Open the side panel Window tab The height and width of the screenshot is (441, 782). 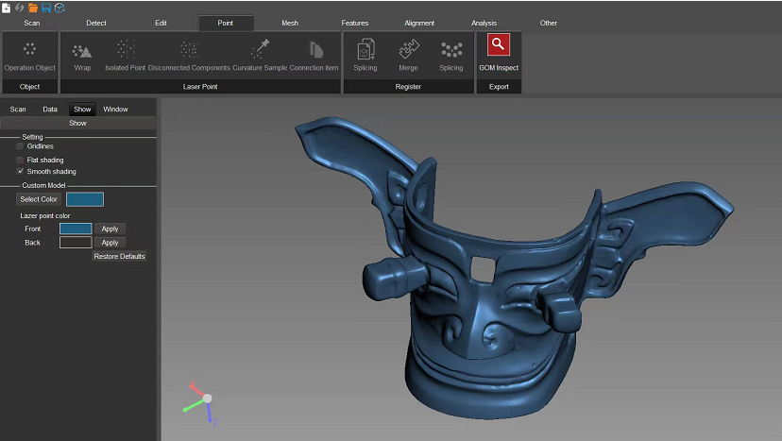click(x=115, y=109)
